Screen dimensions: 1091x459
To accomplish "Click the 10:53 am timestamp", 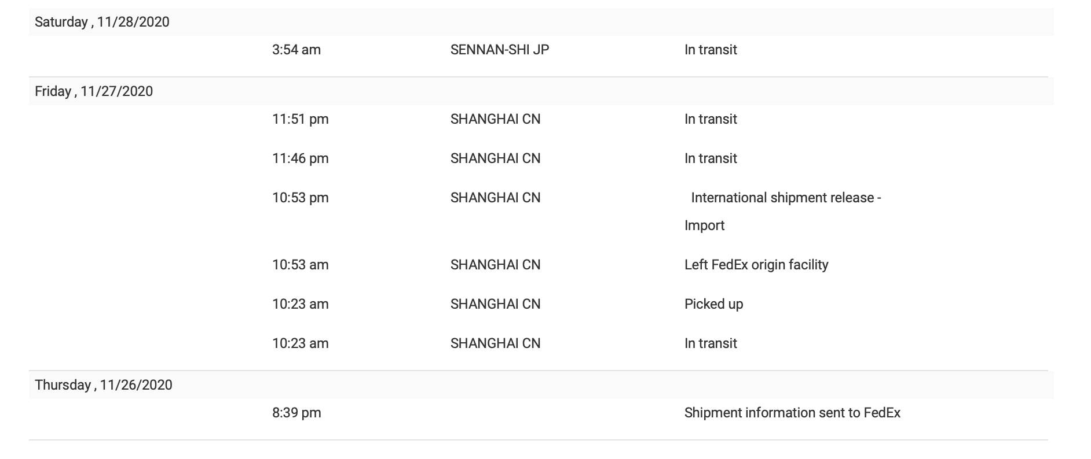I will point(301,265).
